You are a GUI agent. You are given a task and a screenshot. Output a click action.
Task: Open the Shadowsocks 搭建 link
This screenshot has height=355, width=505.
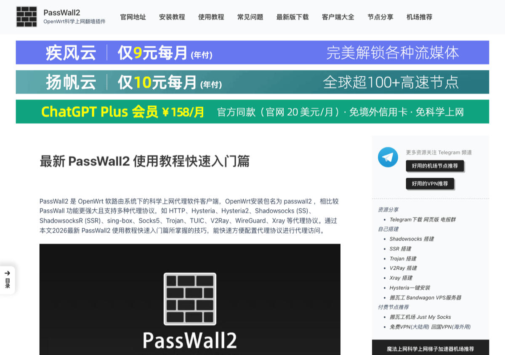[x=412, y=239]
